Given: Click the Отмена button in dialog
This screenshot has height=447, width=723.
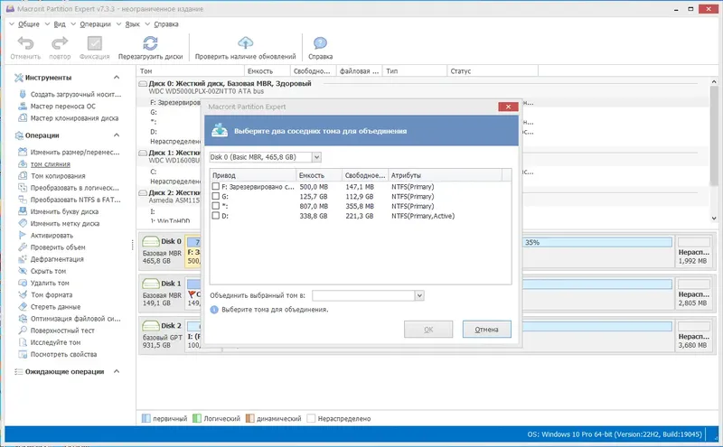Looking at the screenshot, I should pyautogui.click(x=486, y=330).
